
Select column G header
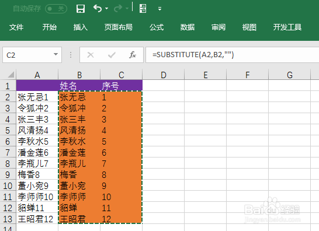tap(290, 75)
